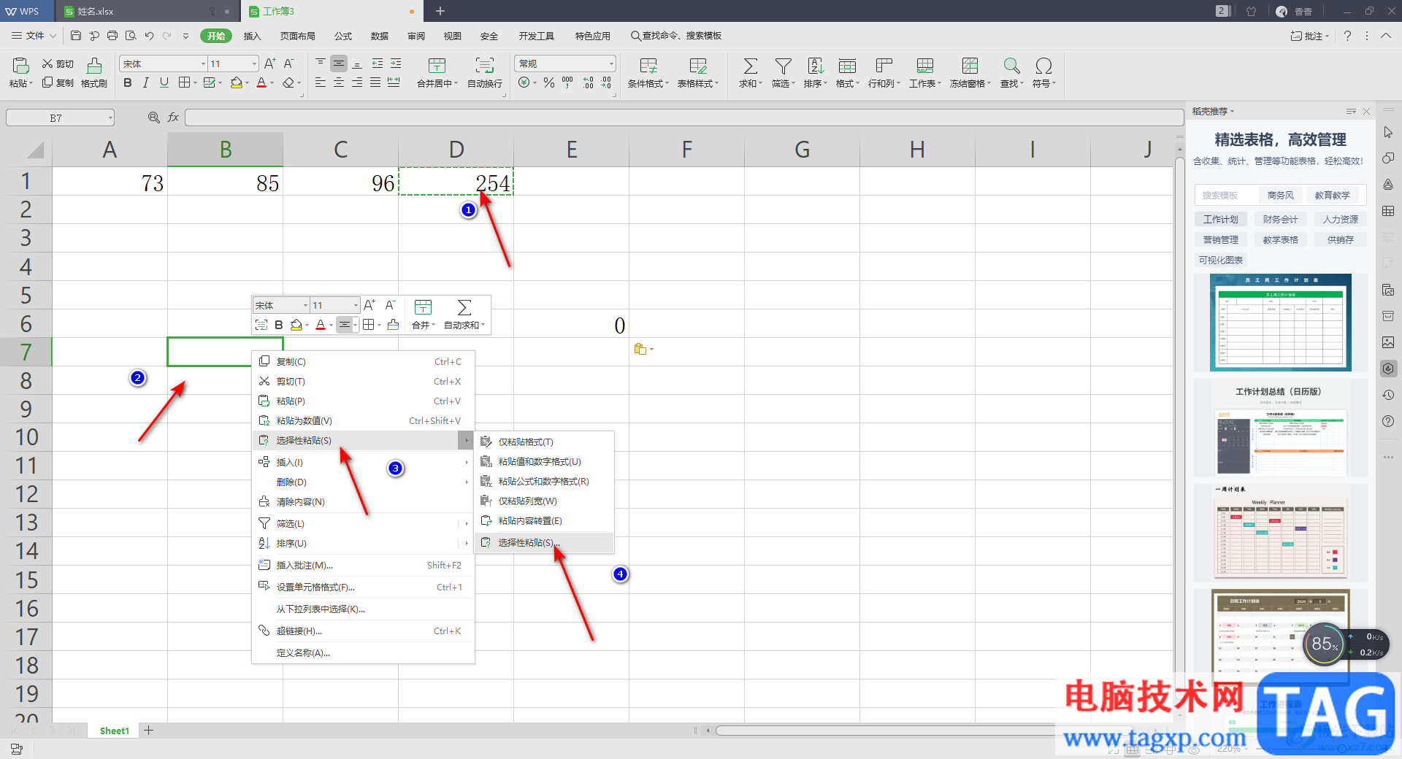The image size is (1402, 759).
Task: Click the Human Resources template category
Action: point(1341,219)
